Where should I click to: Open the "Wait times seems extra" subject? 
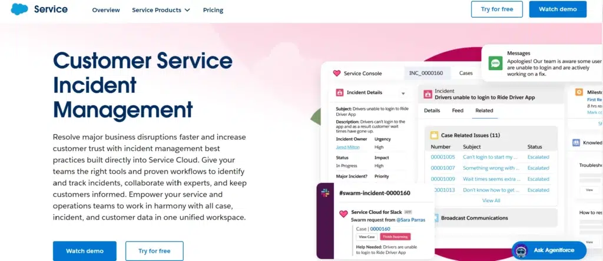(x=492, y=179)
